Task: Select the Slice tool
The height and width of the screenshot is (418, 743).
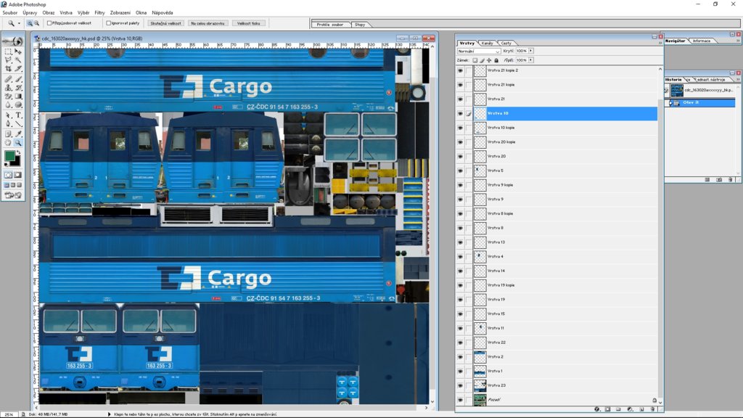Action: tap(18, 68)
